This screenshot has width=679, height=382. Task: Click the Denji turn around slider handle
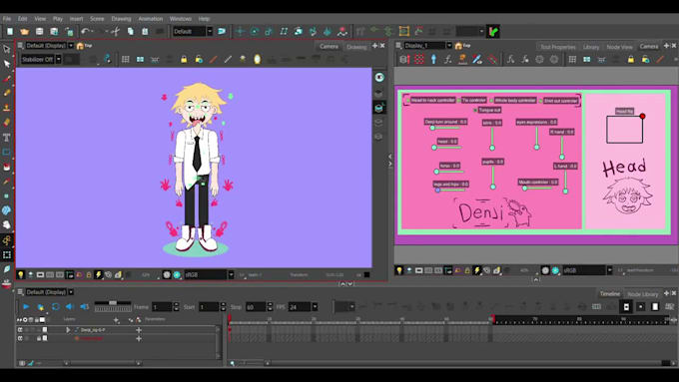[x=432, y=128]
